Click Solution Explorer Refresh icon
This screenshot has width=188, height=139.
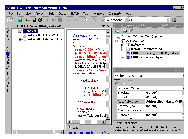(x=131, y=31)
